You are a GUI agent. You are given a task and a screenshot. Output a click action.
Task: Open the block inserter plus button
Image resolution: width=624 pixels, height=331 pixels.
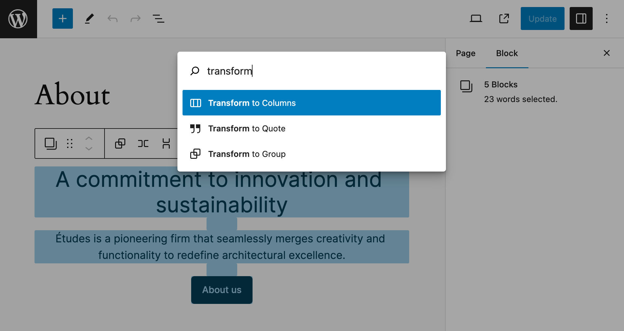[x=63, y=18]
